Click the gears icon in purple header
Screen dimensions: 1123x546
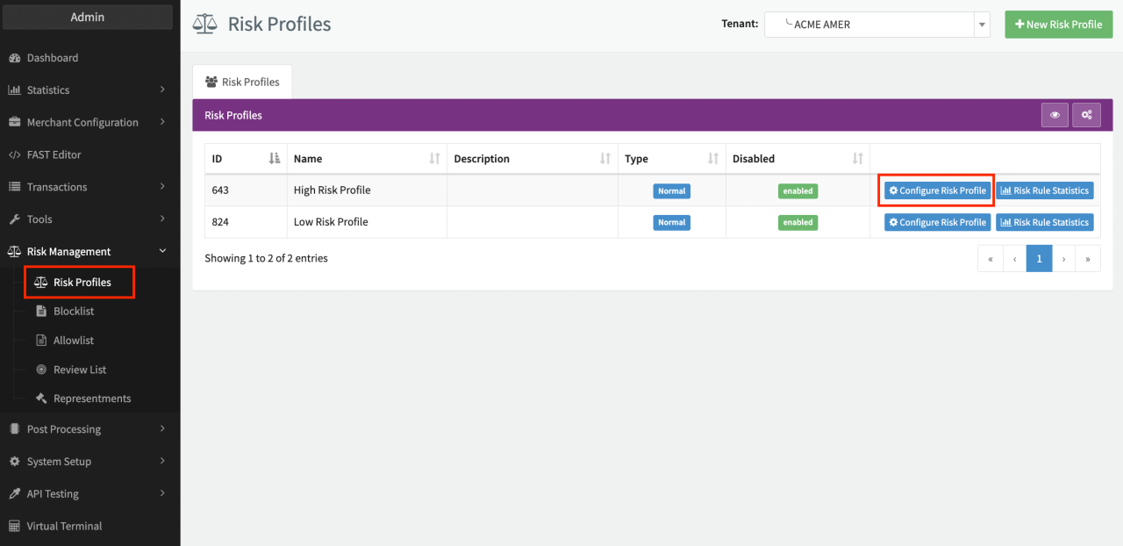(x=1086, y=115)
